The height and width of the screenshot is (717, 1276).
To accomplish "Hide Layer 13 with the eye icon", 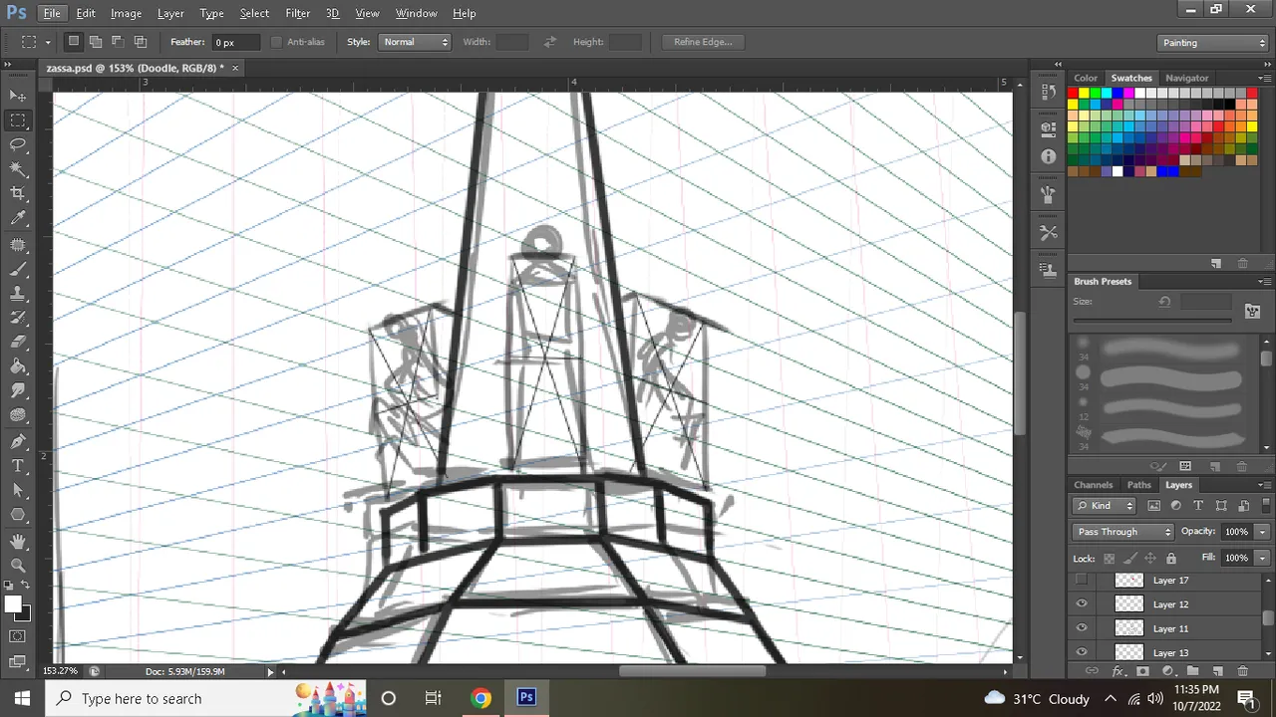I will click(1082, 652).
